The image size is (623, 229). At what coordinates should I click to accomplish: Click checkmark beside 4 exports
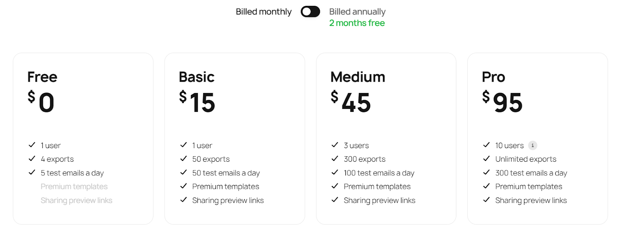coord(32,159)
